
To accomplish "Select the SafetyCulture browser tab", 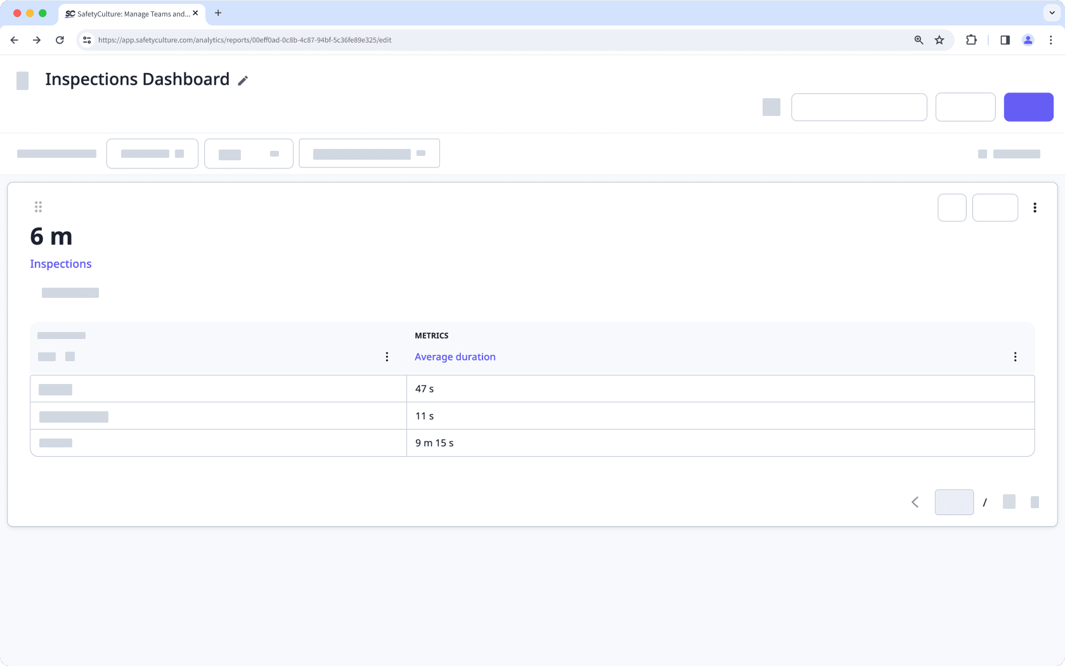I will [127, 13].
